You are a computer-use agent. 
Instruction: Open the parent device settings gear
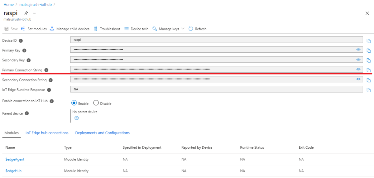pyautogui.click(x=77, y=118)
